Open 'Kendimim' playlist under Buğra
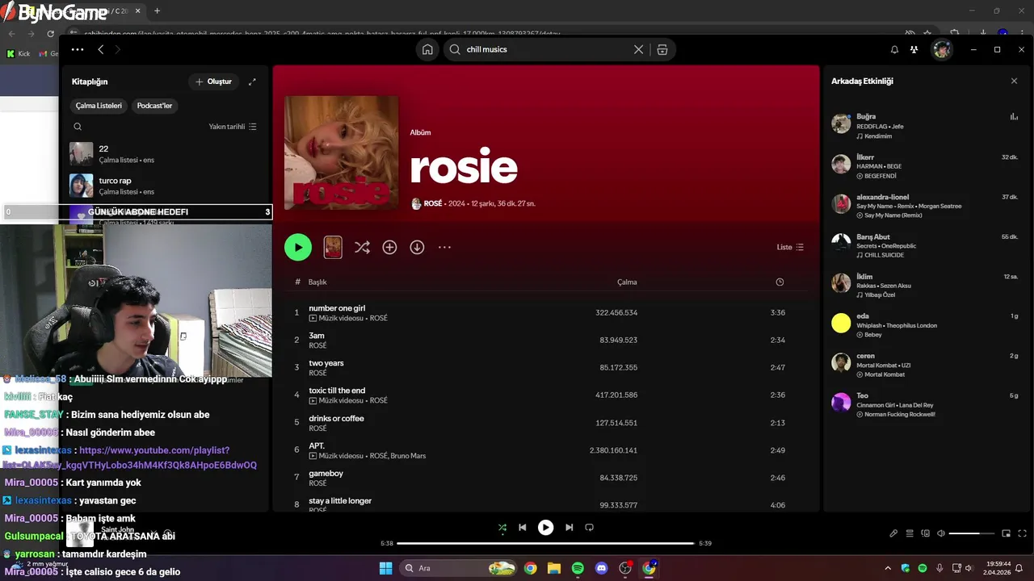Image resolution: width=1034 pixels, height=581 pixels. 878,136
